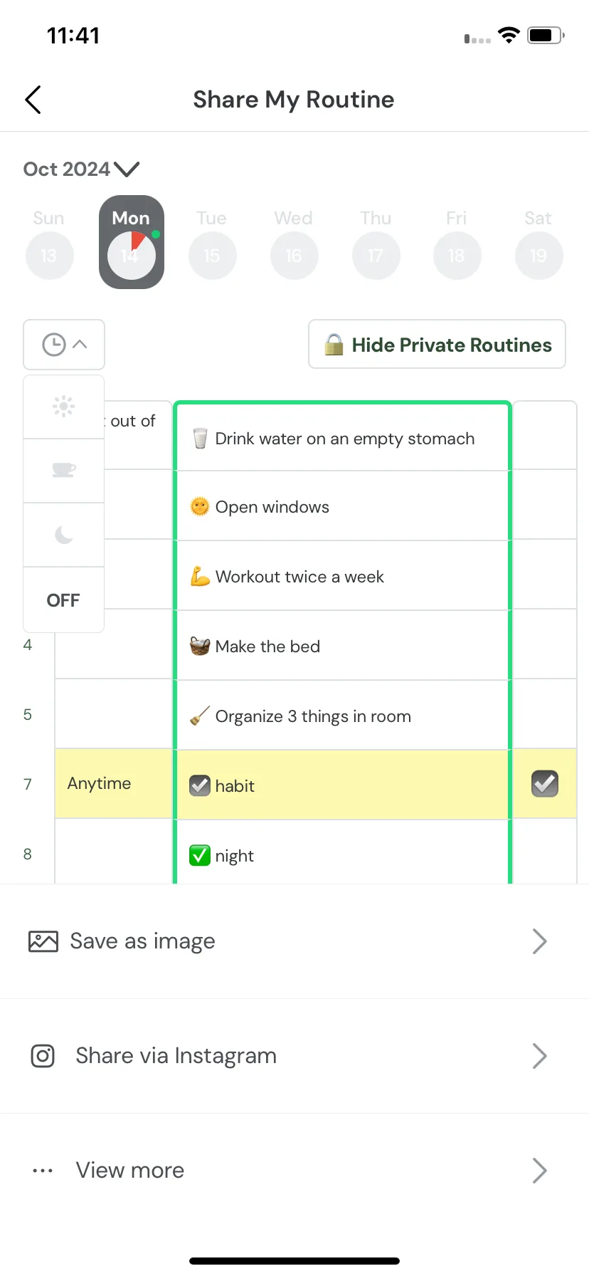Toggle the checkbox in the habit row's right column

(x=545, y=784)
